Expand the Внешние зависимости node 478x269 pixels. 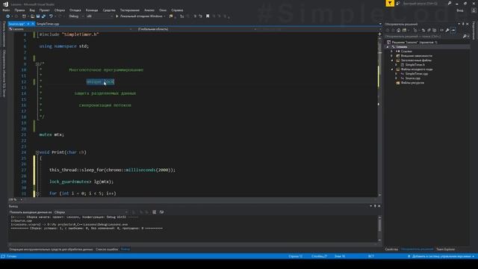click(392, 56)
